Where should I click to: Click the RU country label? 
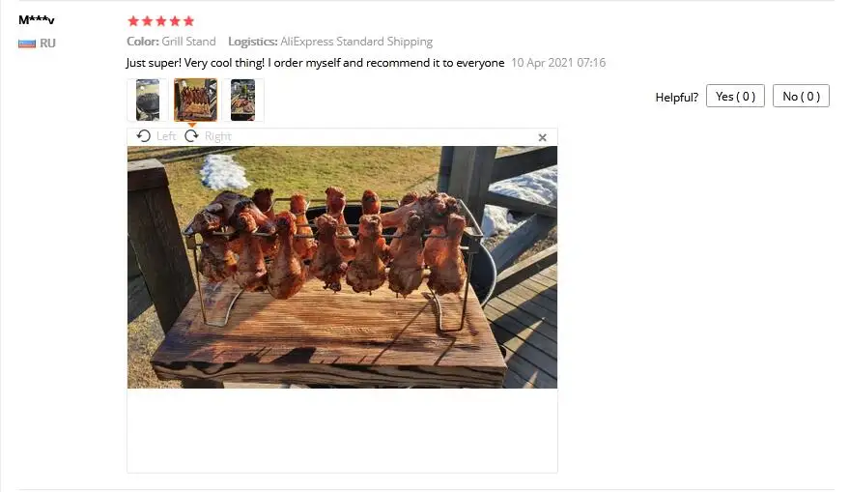(x=47, y=43)
